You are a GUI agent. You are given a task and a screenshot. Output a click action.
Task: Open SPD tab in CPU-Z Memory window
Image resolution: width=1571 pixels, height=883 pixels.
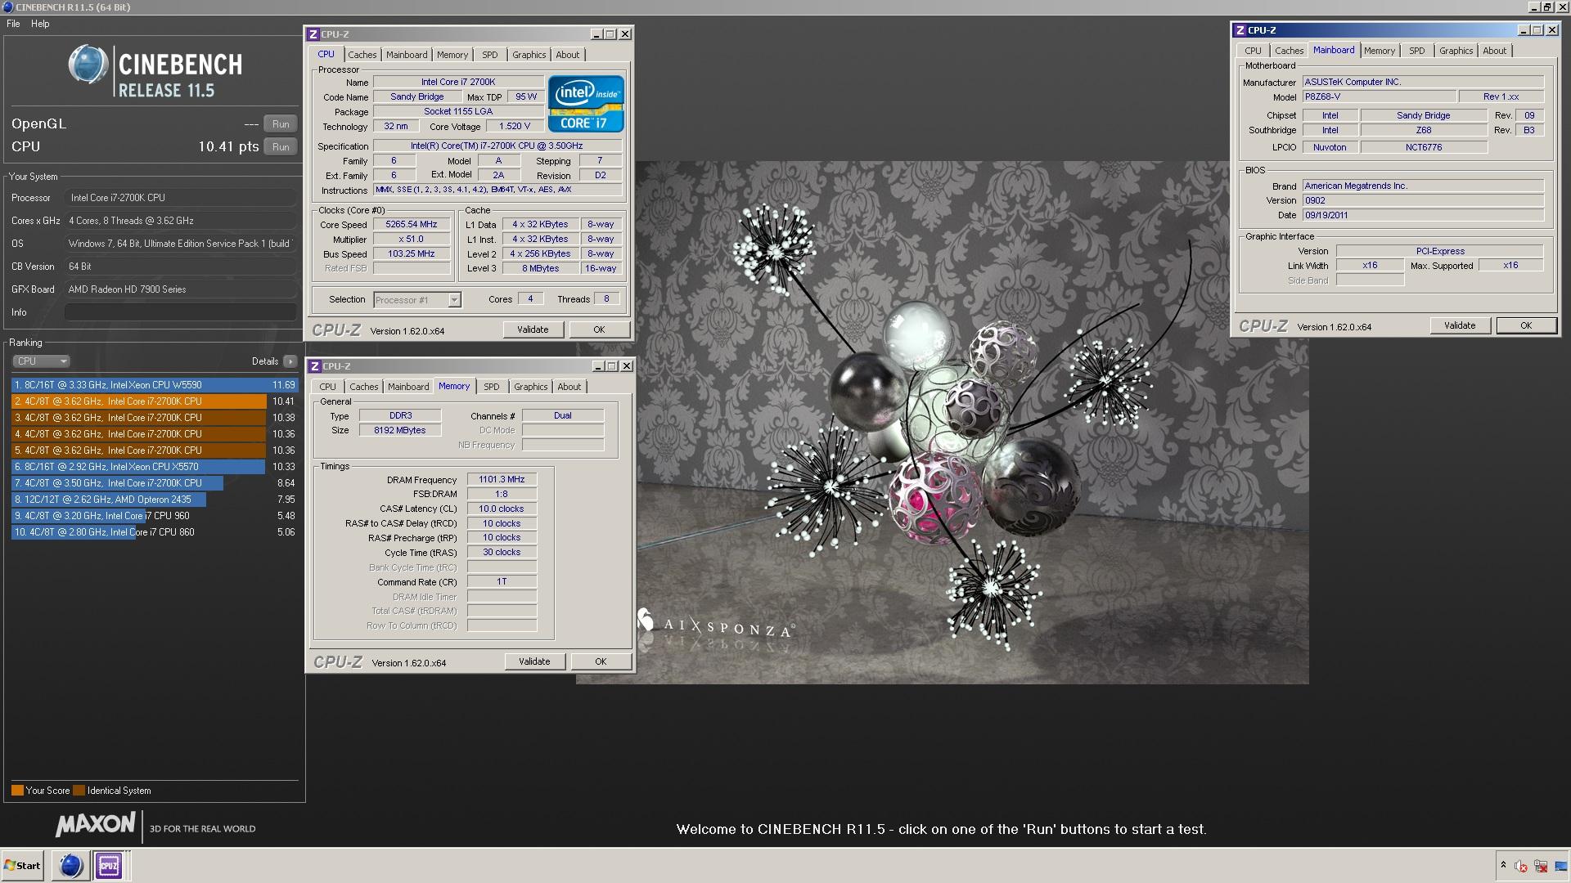point(491,387)
